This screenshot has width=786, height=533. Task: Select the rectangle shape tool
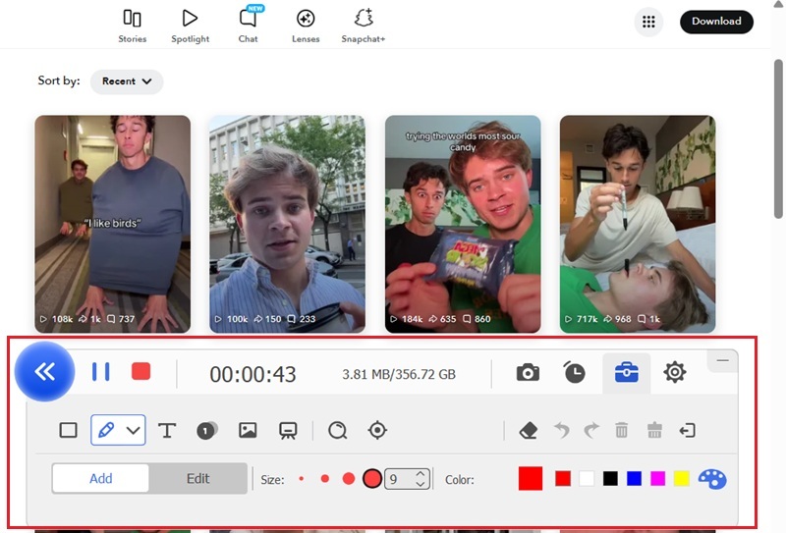coord(68,430)
